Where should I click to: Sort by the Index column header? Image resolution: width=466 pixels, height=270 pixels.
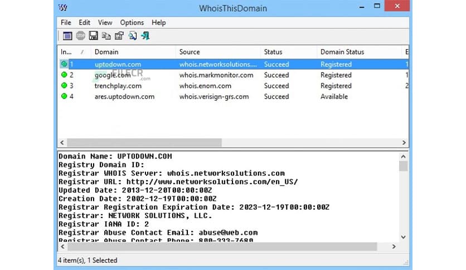[74, 52]
